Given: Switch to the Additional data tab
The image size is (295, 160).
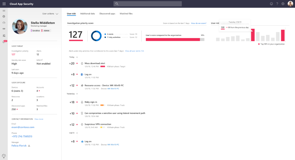Looking at the screenshot, I should (87, 13).
